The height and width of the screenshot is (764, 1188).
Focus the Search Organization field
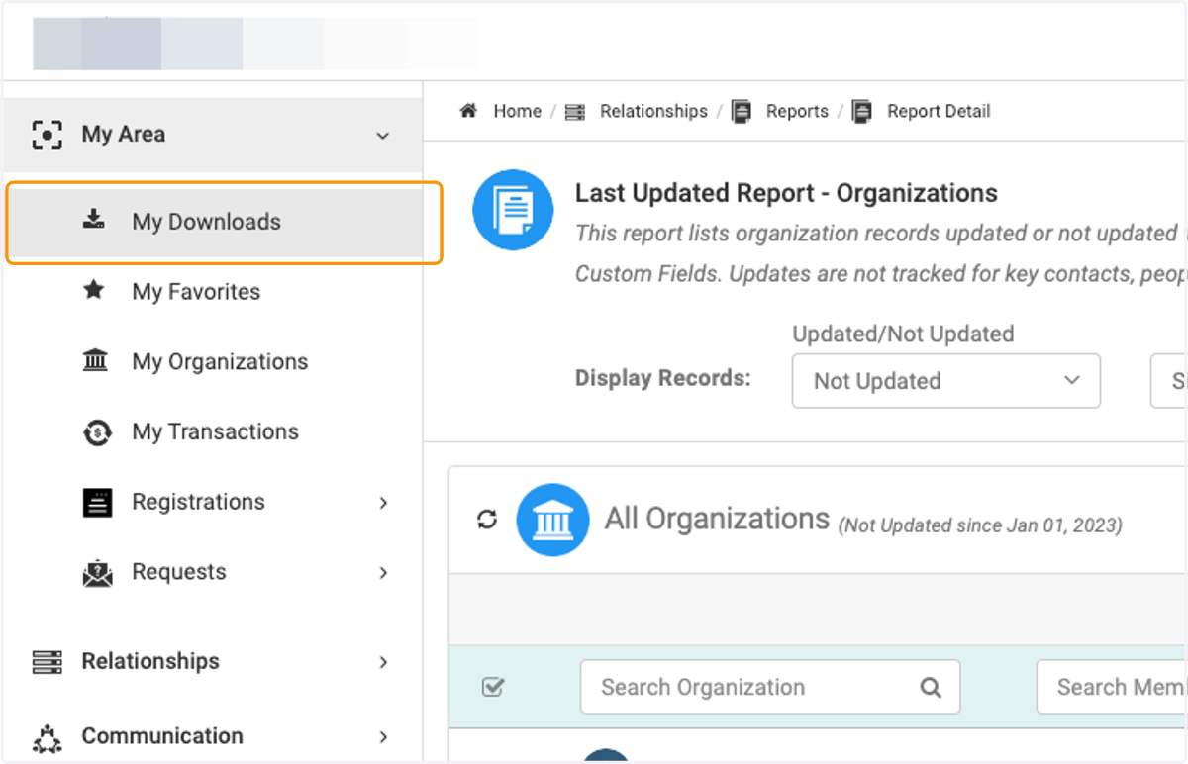coord(770,687)
